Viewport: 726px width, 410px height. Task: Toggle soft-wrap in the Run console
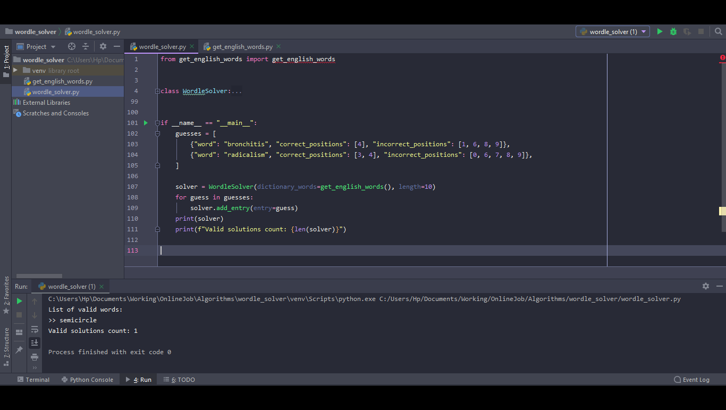35,329
